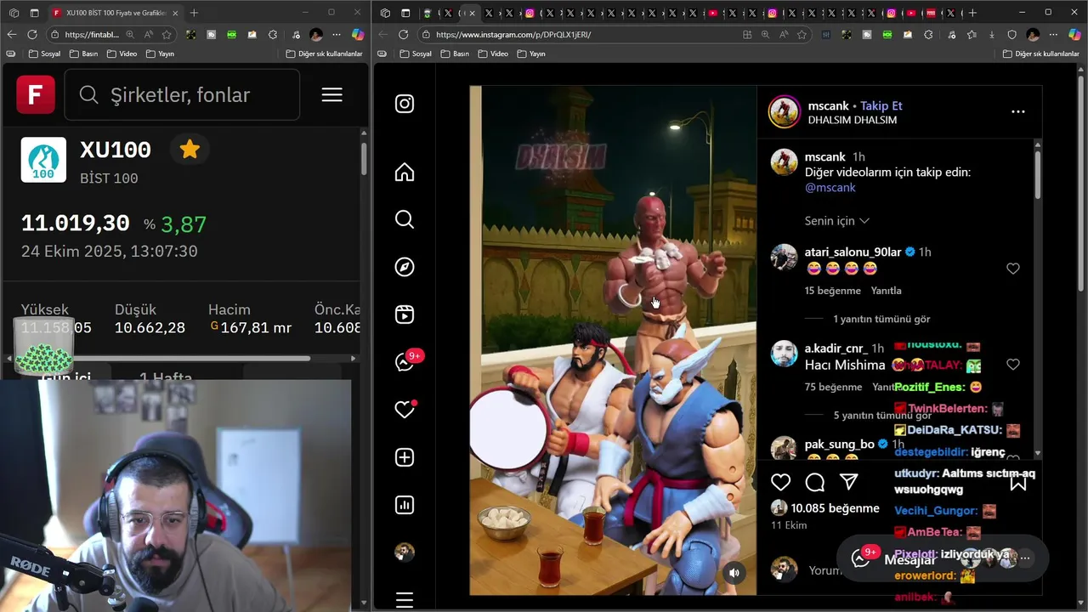The width and height of the screenshot is (1088, 612).
Task: Save the post with bookmark icon
Action: [x=1018, y=483]
